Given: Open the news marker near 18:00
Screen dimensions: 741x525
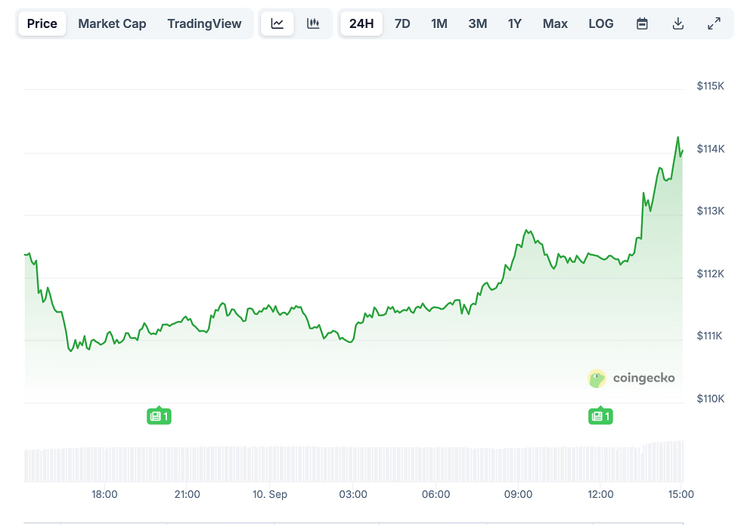Looking at the screenshot, I should [x=159, y=415].
